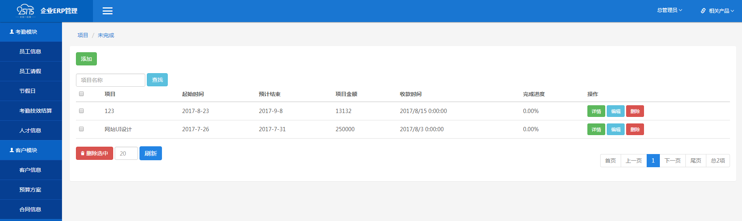The width and height of the screenshot is (742, 221).
Task: Click 编辑 for the 网站UI设计 project
Action: [615, 129]
